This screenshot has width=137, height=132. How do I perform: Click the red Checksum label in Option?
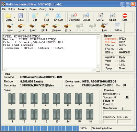[111, 39]
